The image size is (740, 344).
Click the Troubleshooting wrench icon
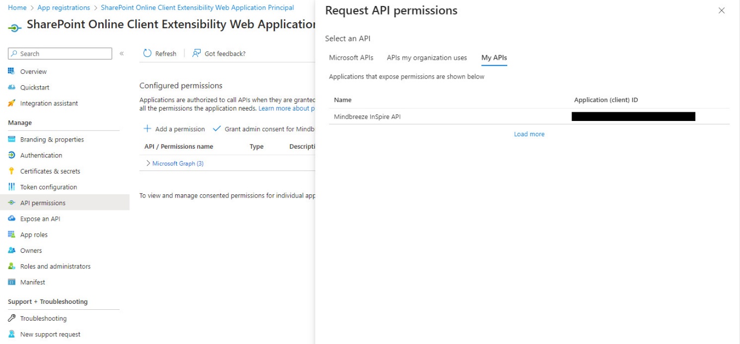pos(11,318)
